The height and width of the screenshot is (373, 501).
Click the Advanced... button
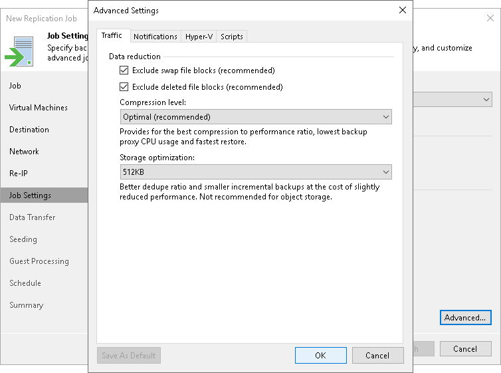pos(465,318)
